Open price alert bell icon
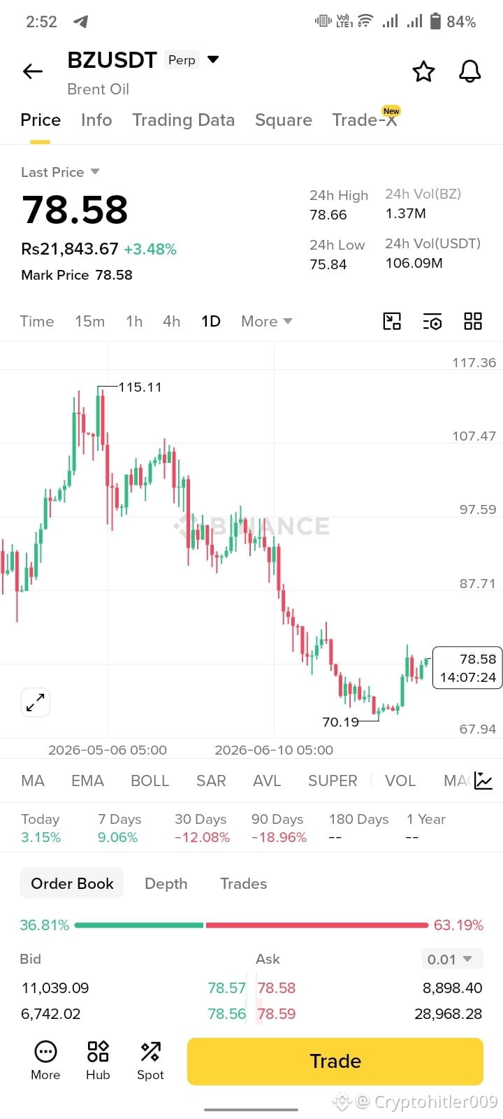Viewport: 503px width, 1119px height. coord(469,71)
